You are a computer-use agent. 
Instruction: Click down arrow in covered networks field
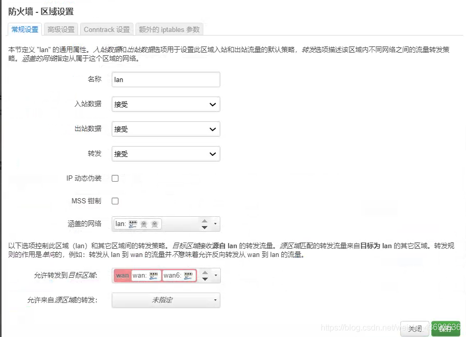click(x=204, y=227)
